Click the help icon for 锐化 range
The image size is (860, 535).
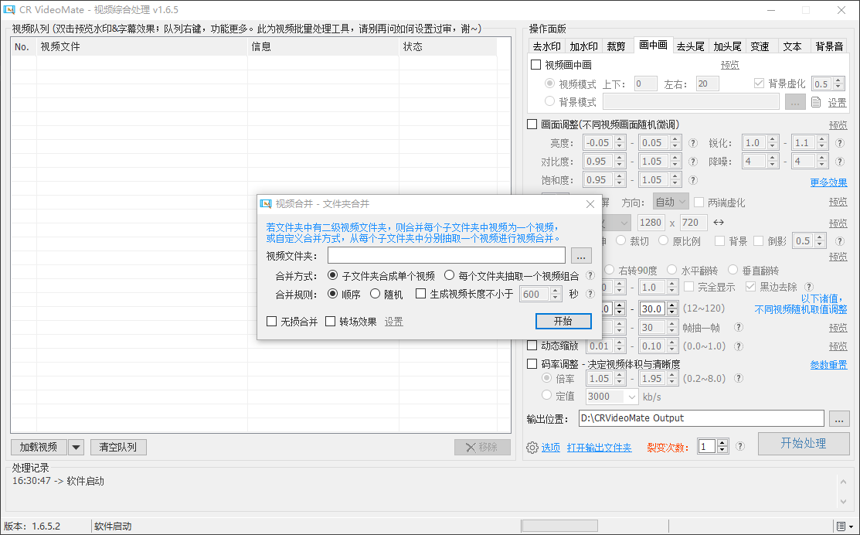tap(841, 143)
